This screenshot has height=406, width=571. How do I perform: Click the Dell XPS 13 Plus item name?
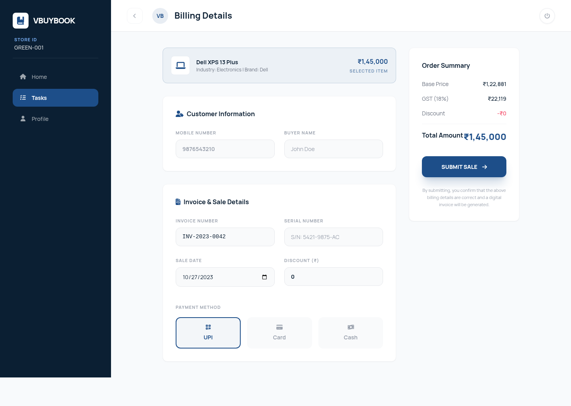[x=217, y=62]
